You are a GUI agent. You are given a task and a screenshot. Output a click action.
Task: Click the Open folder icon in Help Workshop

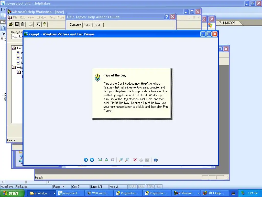tap(11, 24)
